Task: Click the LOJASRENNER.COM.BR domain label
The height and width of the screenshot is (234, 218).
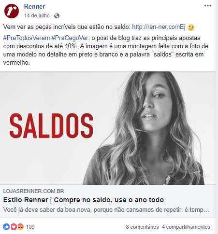Action: coord(33,191)
